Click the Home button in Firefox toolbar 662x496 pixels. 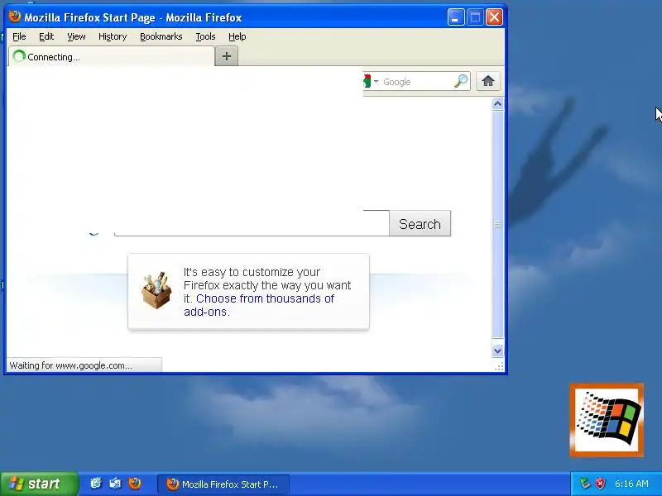(x=488, y=81)
